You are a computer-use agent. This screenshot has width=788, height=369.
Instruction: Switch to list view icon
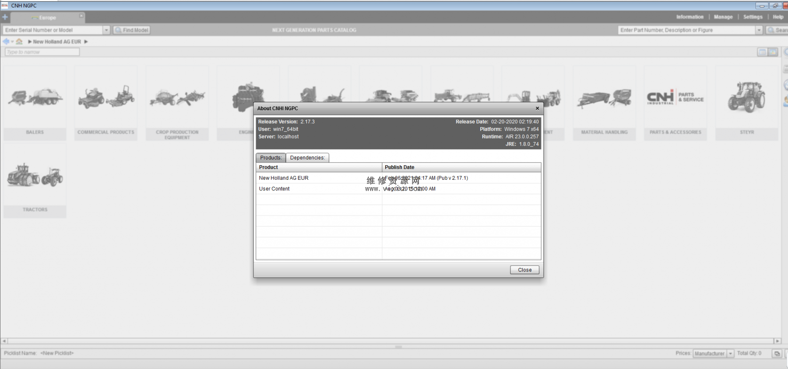[762, 52]
